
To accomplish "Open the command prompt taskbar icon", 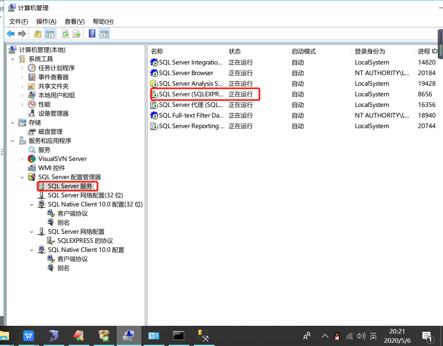I will [x=178, y=336].
